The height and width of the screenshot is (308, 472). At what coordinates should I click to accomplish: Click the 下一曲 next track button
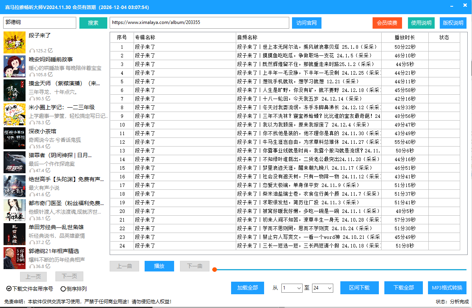195,266
